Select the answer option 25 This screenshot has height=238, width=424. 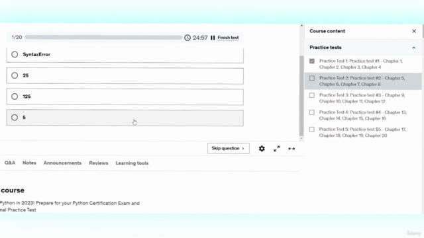pyautogui.click(x=125, y=76)
